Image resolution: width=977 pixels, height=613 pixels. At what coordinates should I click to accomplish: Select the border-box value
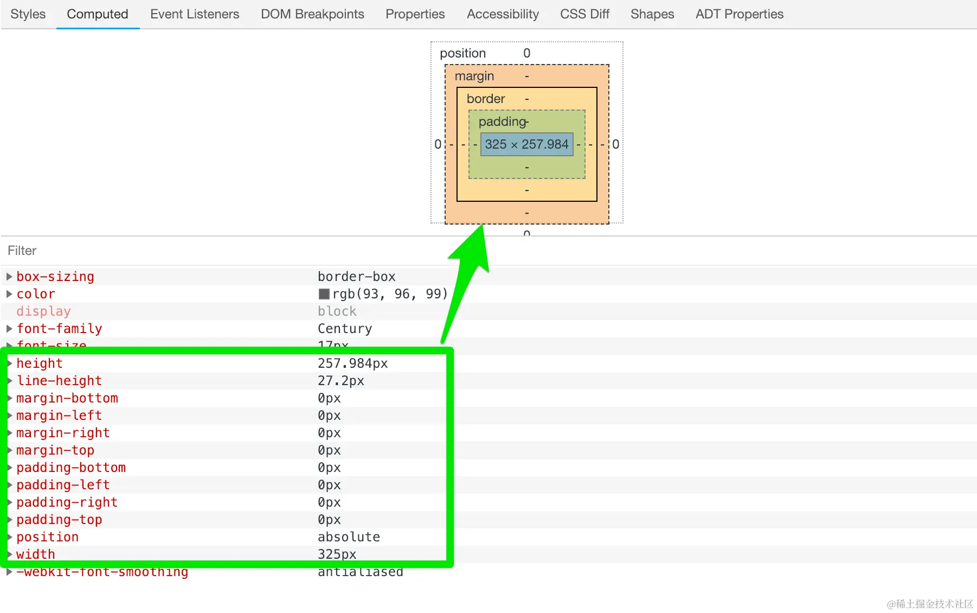(357, 277)
